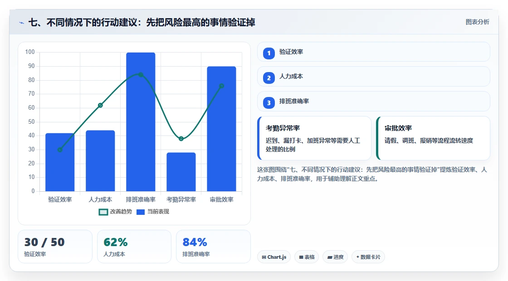Click the number 2 badge for 人力成本
The height and width of the screenshot is (281, 508).
click(x=269, y=78)
